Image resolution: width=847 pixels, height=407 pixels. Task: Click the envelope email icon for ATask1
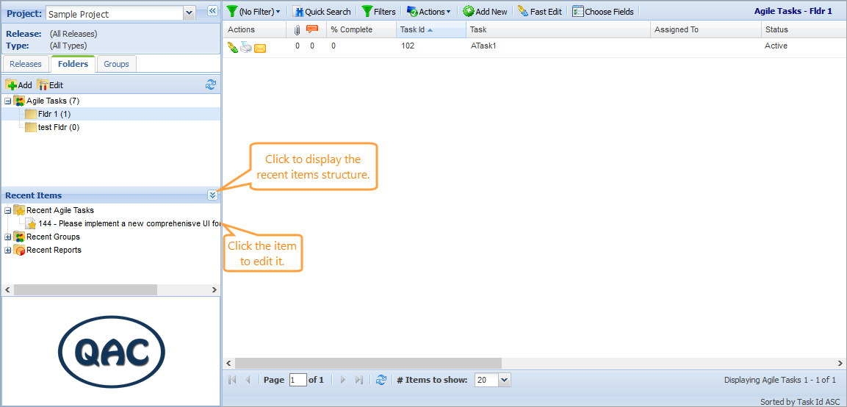[260, 48]
